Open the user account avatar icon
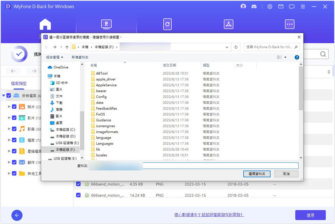The width and height of the screenshot is (335, 224). point(243,6)
